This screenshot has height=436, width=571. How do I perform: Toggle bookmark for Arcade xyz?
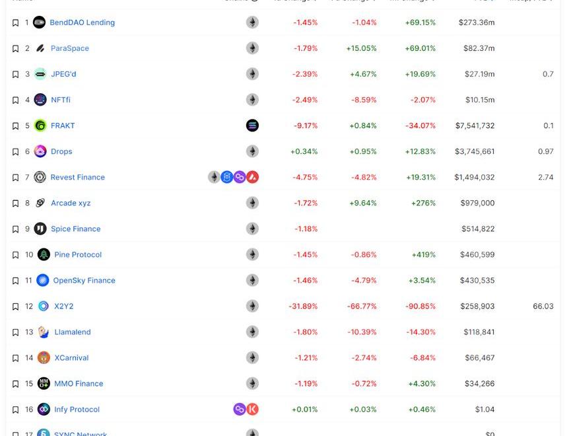[16, 203]
